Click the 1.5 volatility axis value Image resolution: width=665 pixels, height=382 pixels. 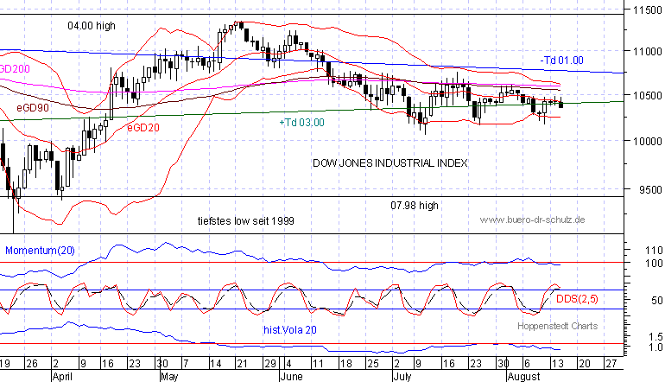pos(655,336)
